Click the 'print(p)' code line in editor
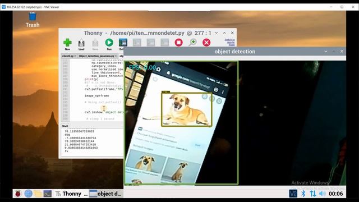The image size is (359, 202). pyautogui.click(x=91, y=79)
